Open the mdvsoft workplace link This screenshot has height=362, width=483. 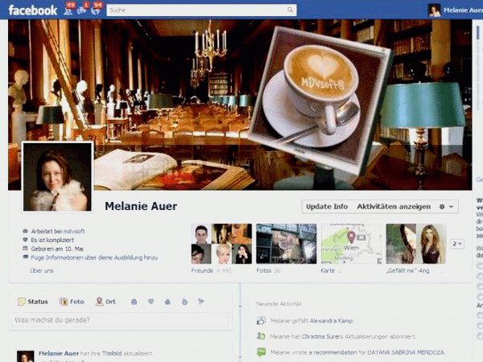click(73, 231)
